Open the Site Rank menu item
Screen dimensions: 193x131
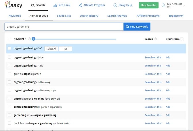62,5
